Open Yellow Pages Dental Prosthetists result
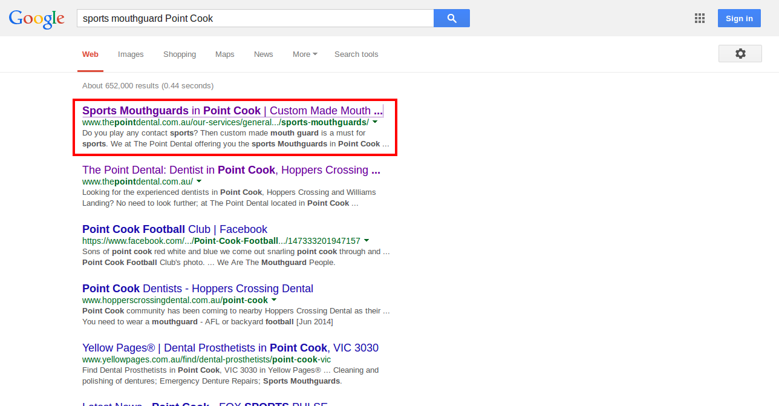The image size is (779, 406). coord(230,348)
